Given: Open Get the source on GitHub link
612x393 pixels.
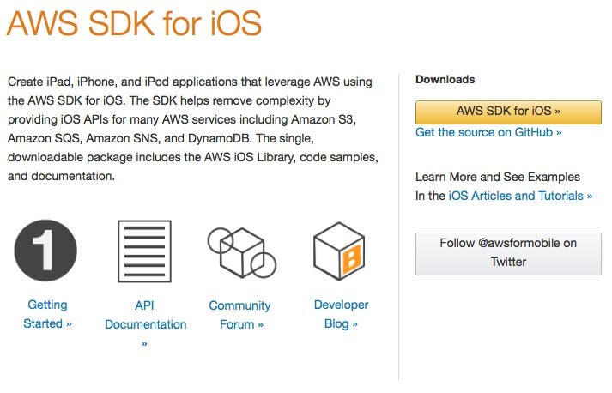Looking at the screenshot, I should [x=488, y=133].
